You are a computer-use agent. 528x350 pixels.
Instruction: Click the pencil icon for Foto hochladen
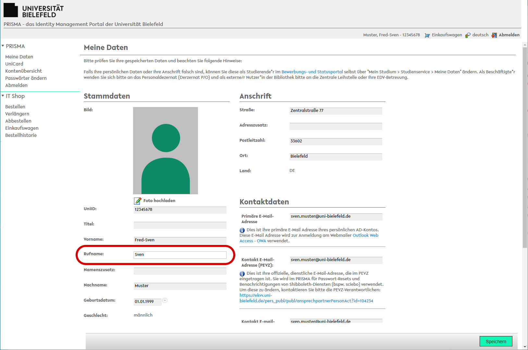click(x=138, y=201)
